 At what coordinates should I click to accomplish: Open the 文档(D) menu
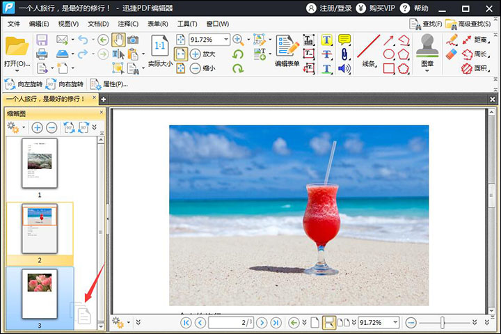pyautogui.click(x=98, y=24)
